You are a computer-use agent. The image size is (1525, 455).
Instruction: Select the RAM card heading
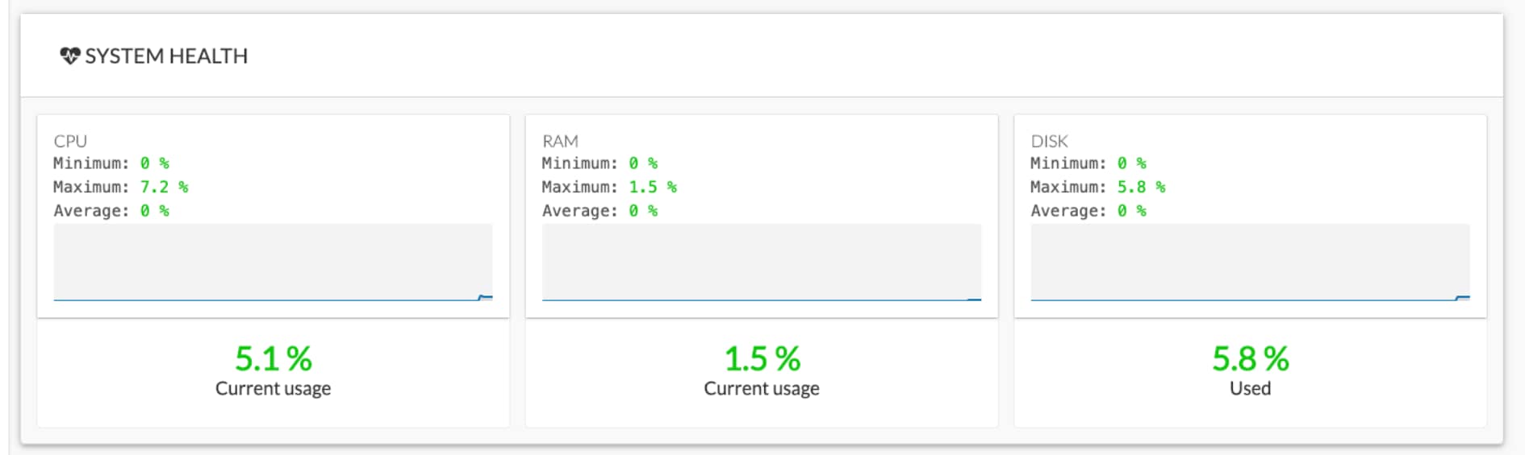(560, 141)
